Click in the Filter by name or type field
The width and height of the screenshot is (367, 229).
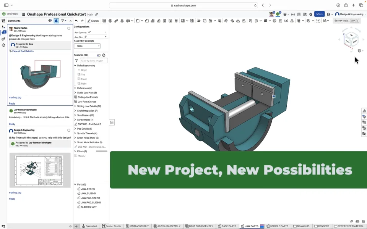coord(94,61)
